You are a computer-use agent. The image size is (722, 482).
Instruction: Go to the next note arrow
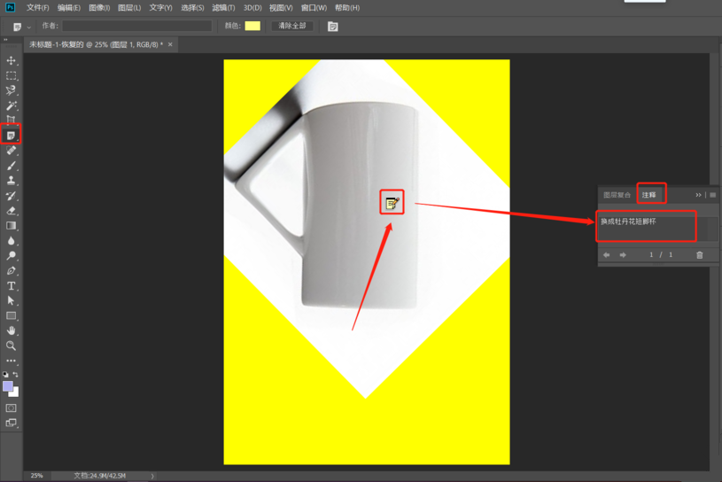pyautogui.click(x=623, y=255)
